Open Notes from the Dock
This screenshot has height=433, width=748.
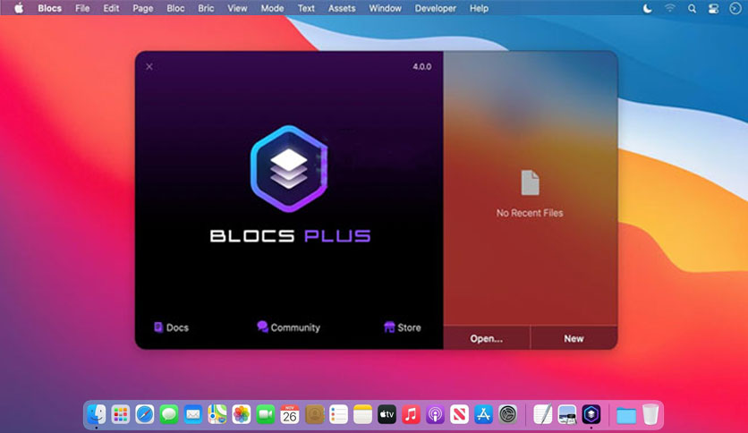tap(362, 414)
